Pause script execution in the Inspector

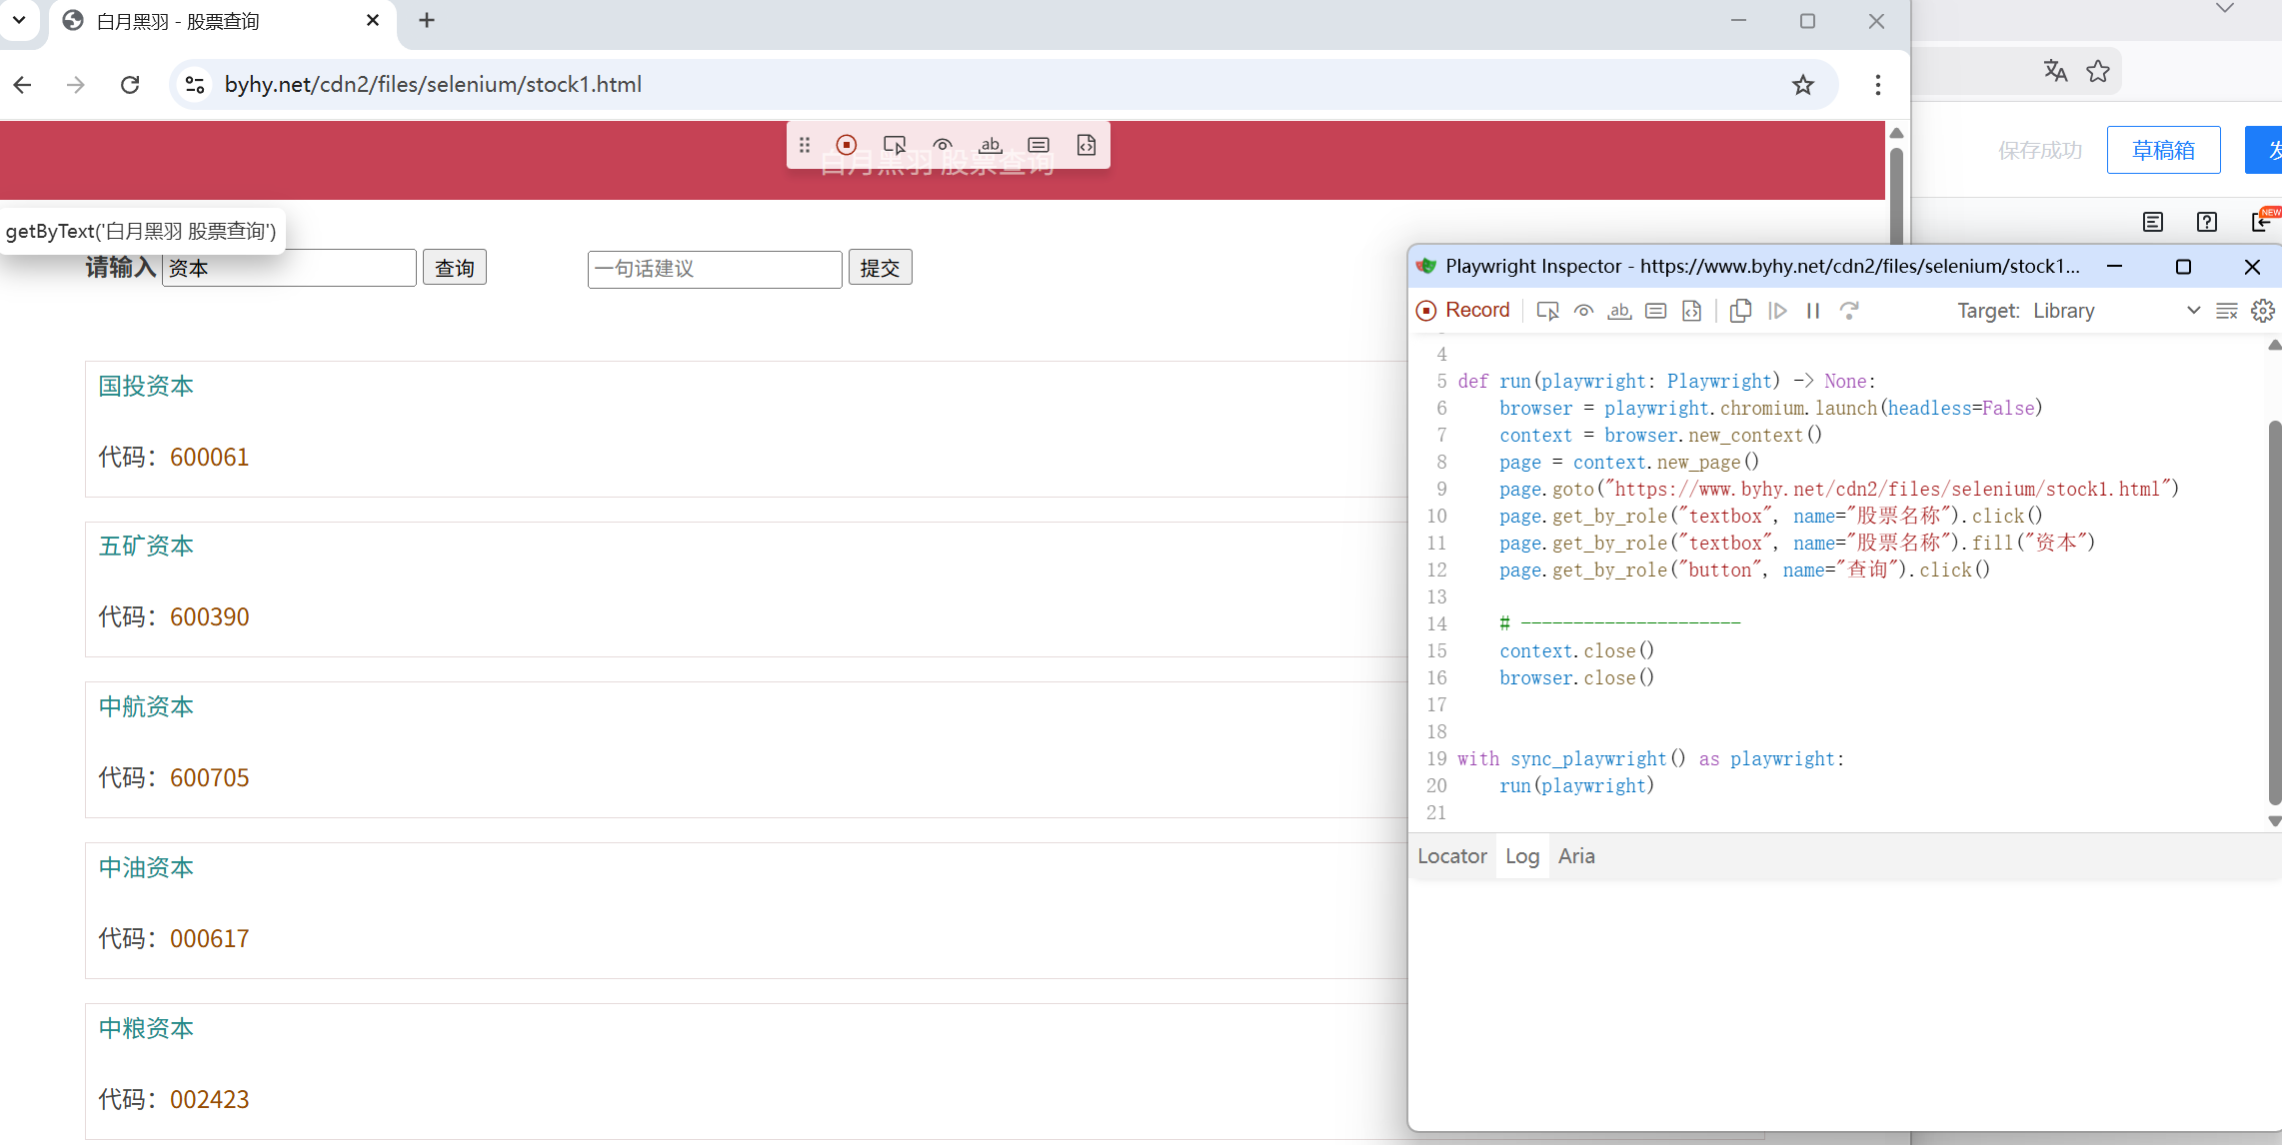(1813, 311)
